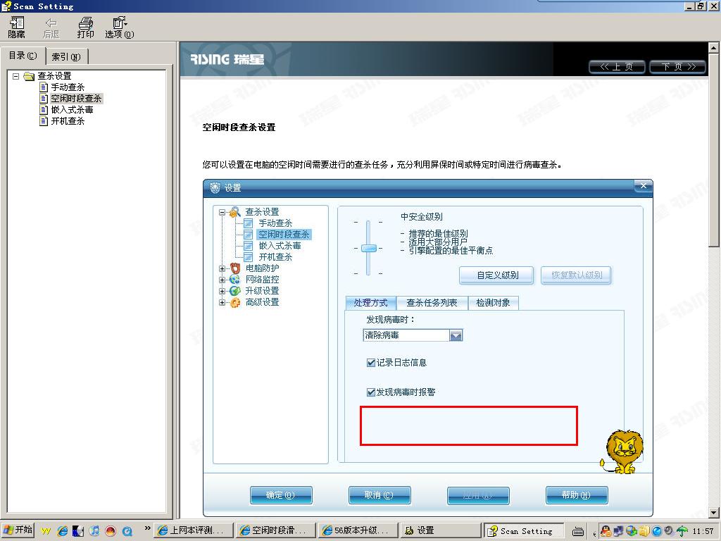Close the 设置 dialog with X button

click(644, 185)
